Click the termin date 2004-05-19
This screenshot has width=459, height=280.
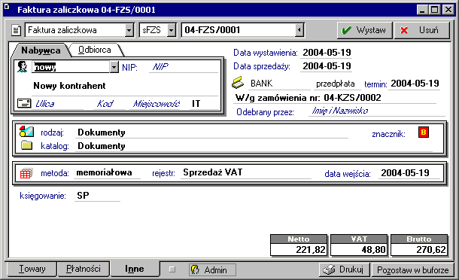click(x=415, y=84)
